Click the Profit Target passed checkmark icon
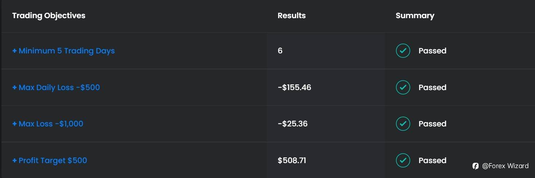This screenshot has width=535, height=178. 403,161
